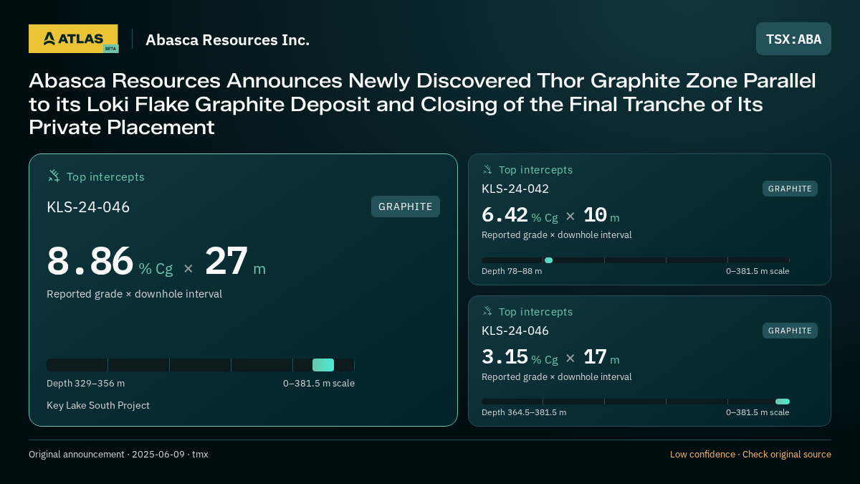Click the Abasca Resources Inc. company name
Image resolution: width=860 pixels, height=484 pixels.
(x=228, y=40)
